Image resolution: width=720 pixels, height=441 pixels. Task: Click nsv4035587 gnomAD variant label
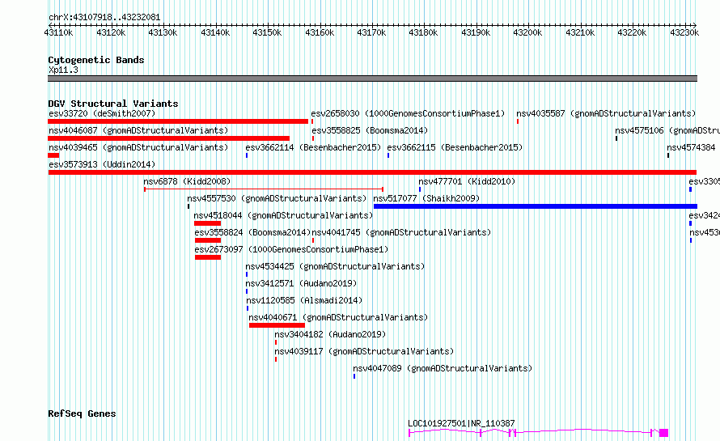pyautogui.click(x=606, y=113)
